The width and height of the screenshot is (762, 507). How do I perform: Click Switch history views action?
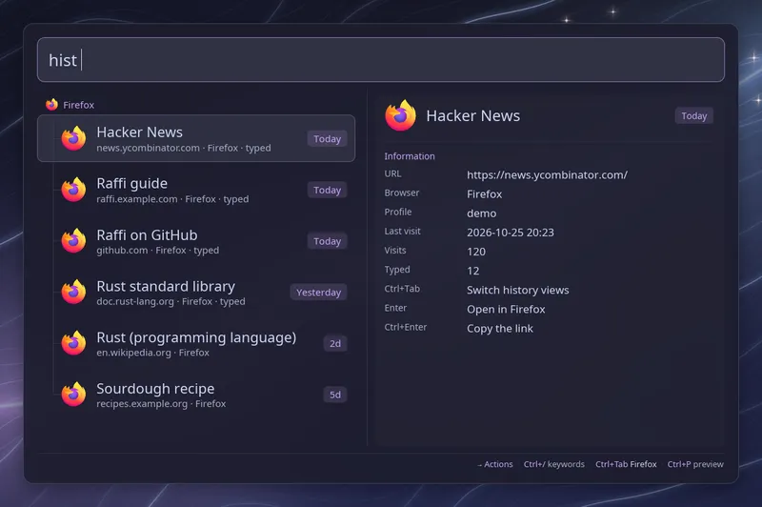(x=517, y=291)
